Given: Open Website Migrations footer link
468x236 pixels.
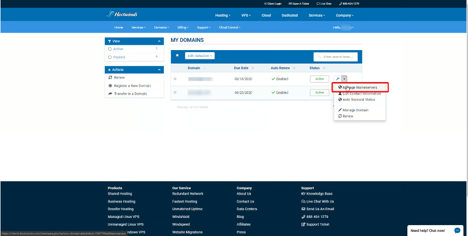Looking at the screenshot, I should pos(188,232).
